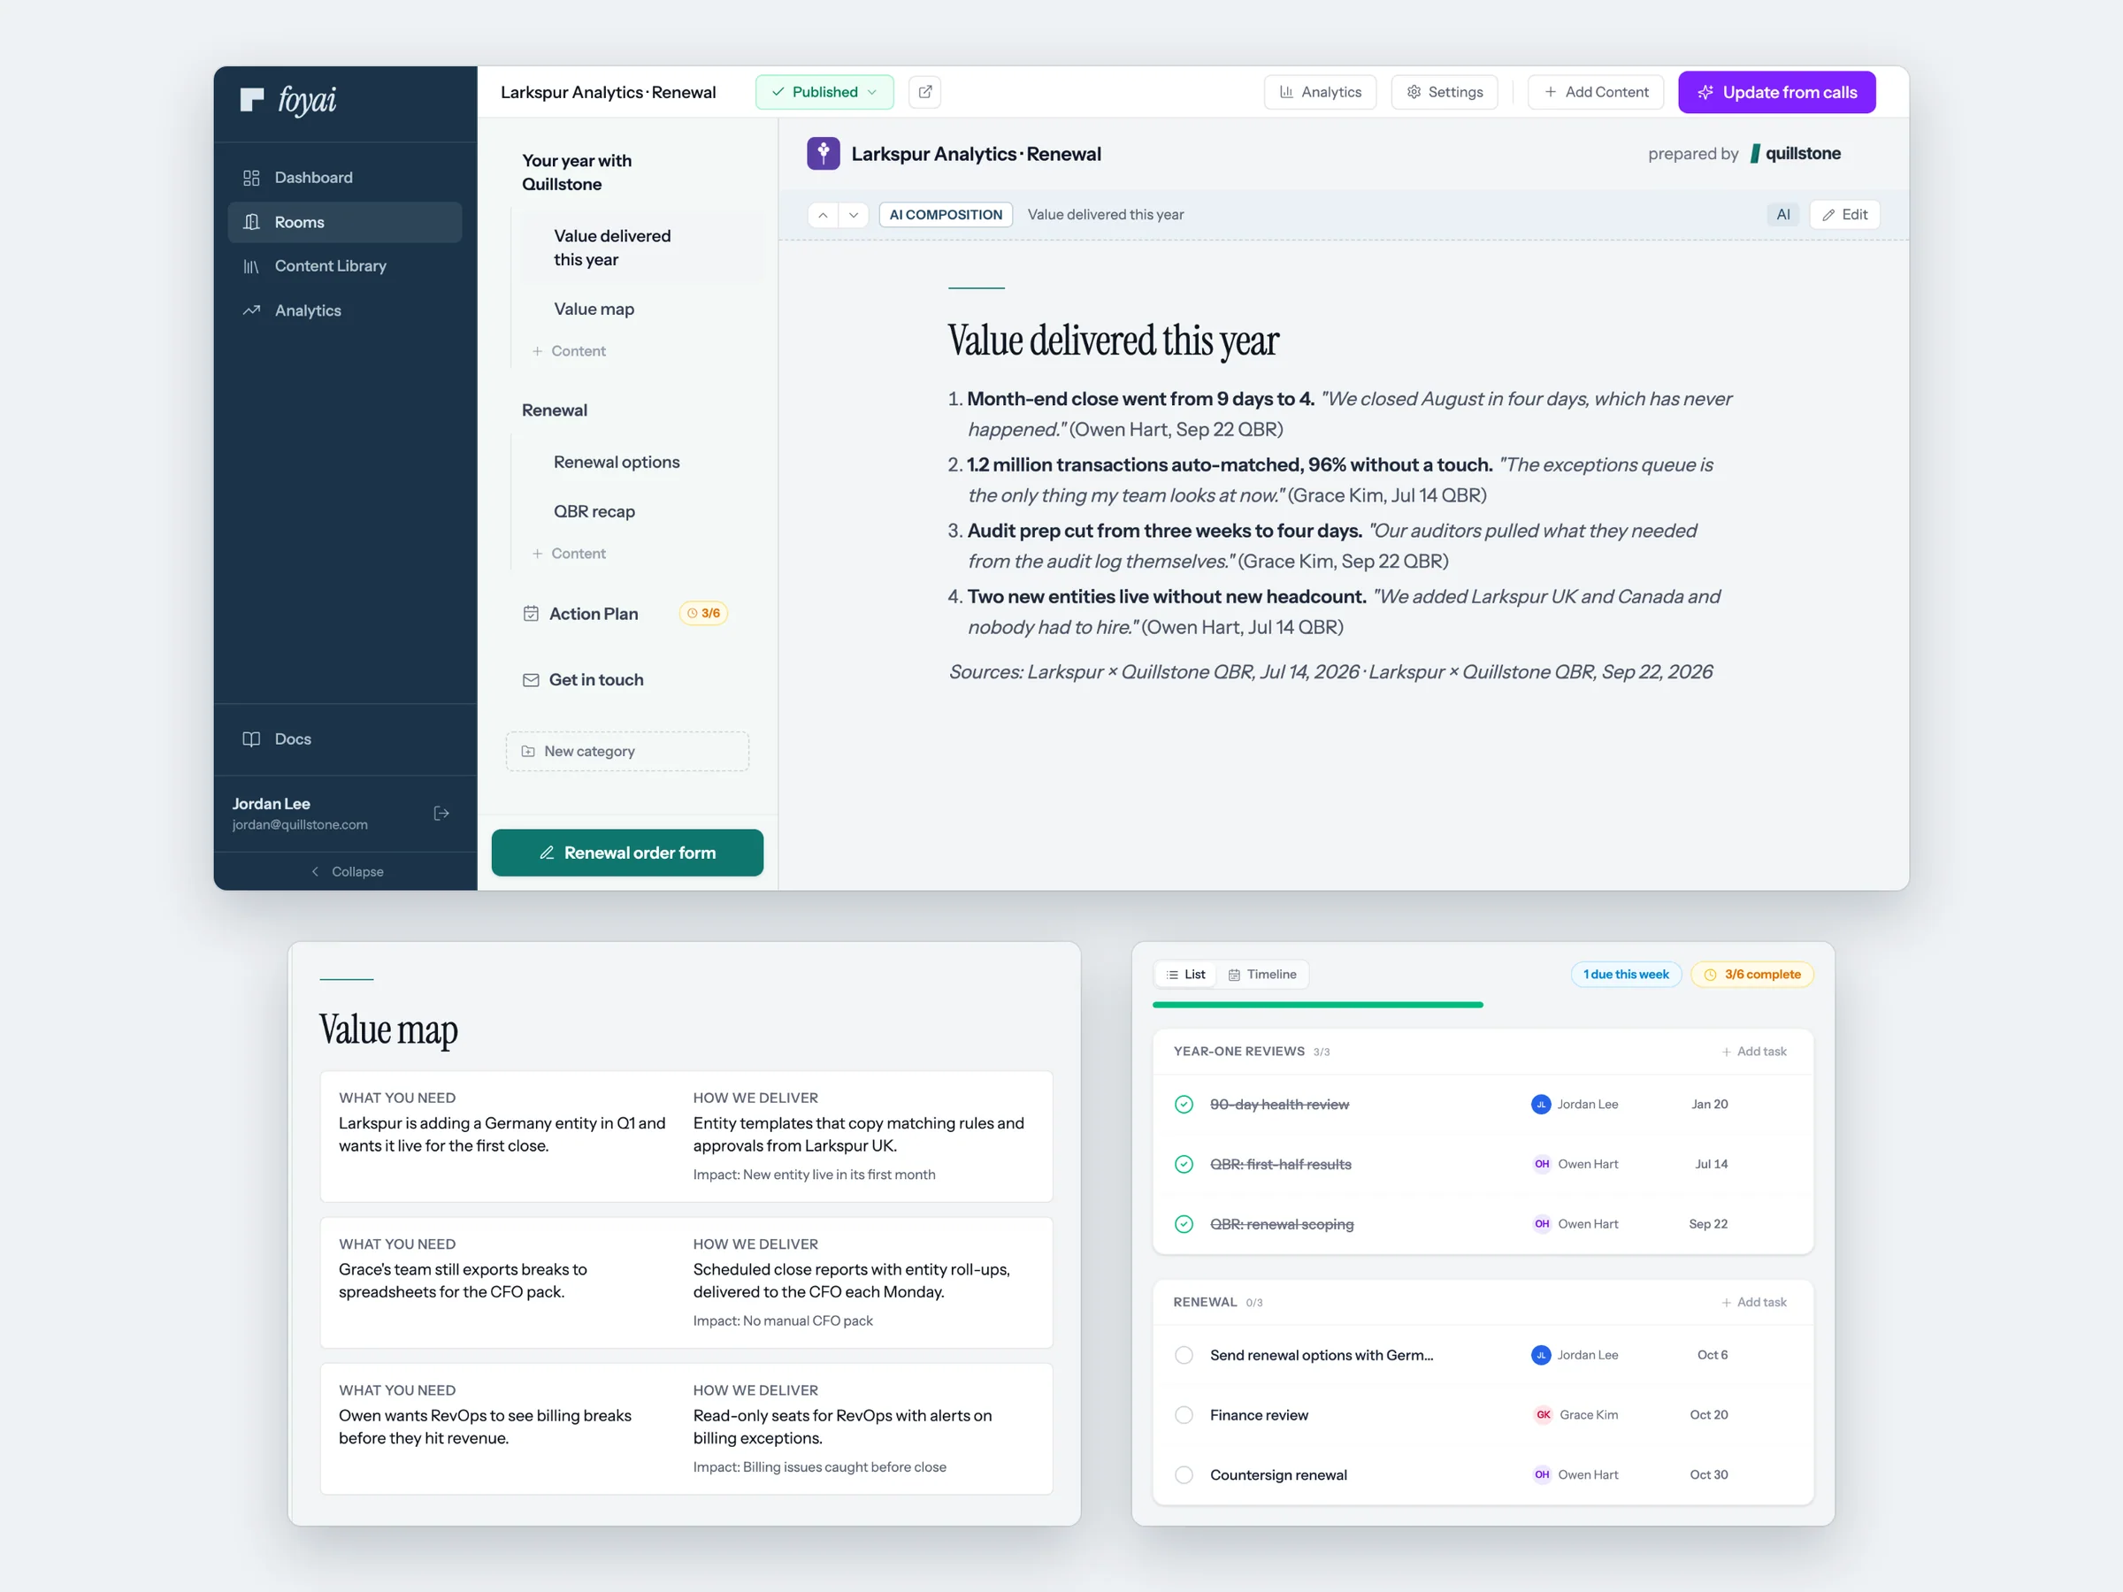Switch to the Timeline view tab
2123x1592 pixels.
pos(1262,974)
